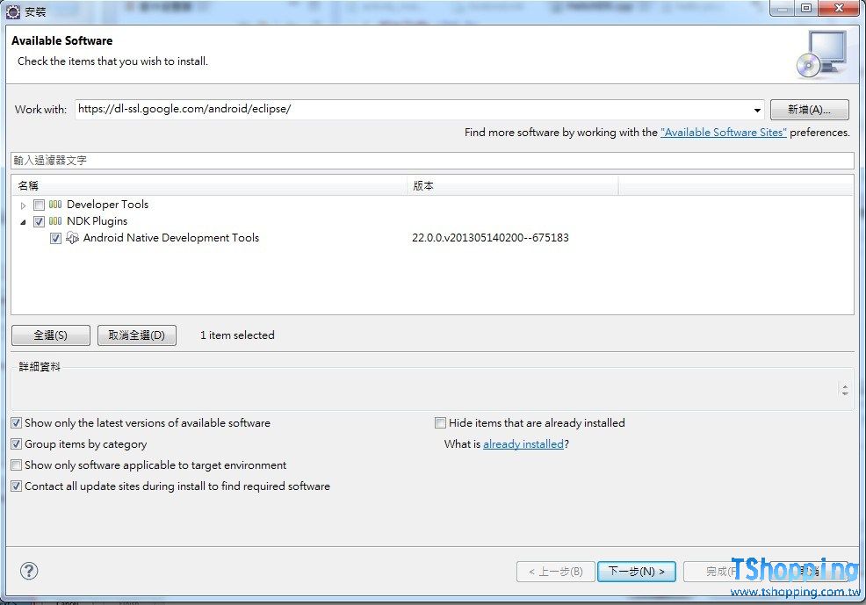The width and height of the screenshot is (866, 605).
Task: Open the Work with URL dropdown
Action: pos(757,110)
